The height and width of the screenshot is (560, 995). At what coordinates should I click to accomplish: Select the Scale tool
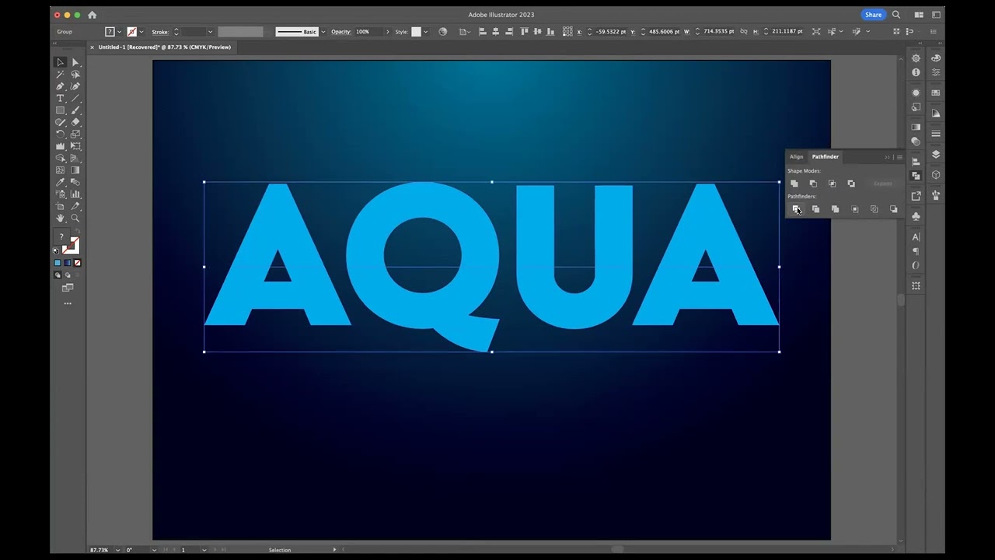coord(75,134)
